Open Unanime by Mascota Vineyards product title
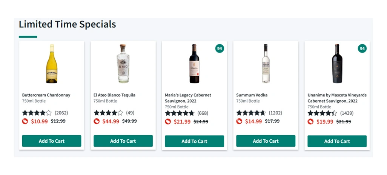Image resolution: width=387 pixels, height=175 pixels. coord(337,98)
